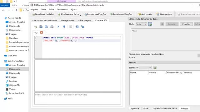
Task: Click Abrir banco de dados
Action: pos(68,14)
